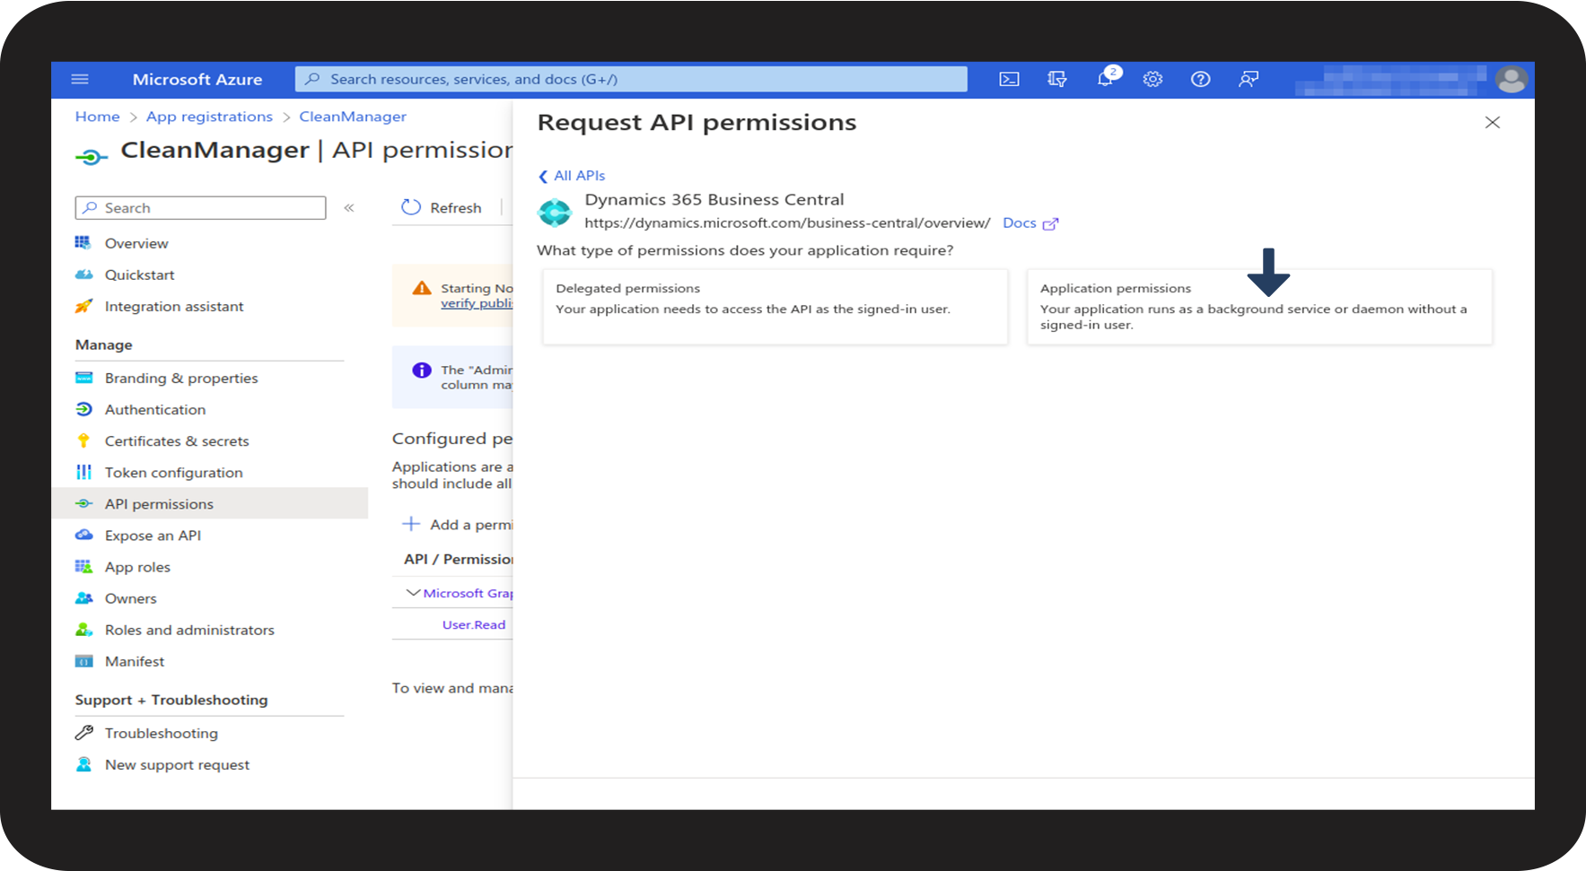The width and height of the screenshot is (1586, 871).
Task: Click the sidebar Search field
Action: 200,208
